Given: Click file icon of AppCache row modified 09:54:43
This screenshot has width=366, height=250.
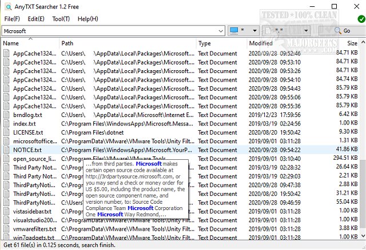Looking at the screenshot, I should 6,88.
